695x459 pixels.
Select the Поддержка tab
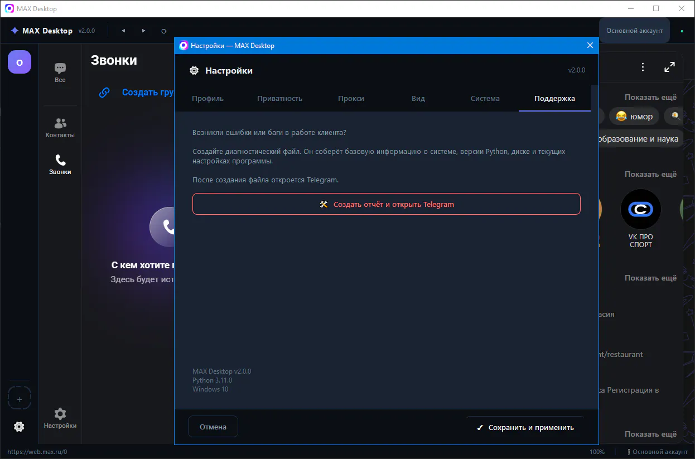point(554,99)
